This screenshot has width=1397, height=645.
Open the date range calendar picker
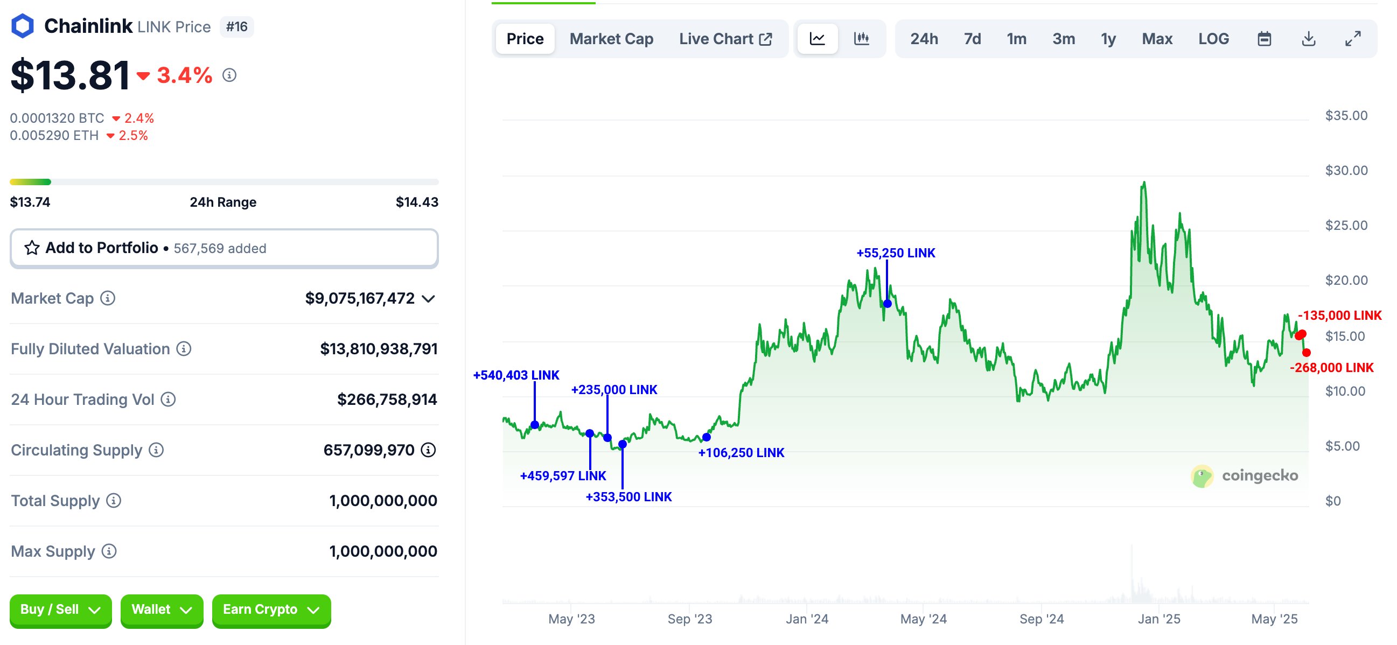tap(1264, 38)
